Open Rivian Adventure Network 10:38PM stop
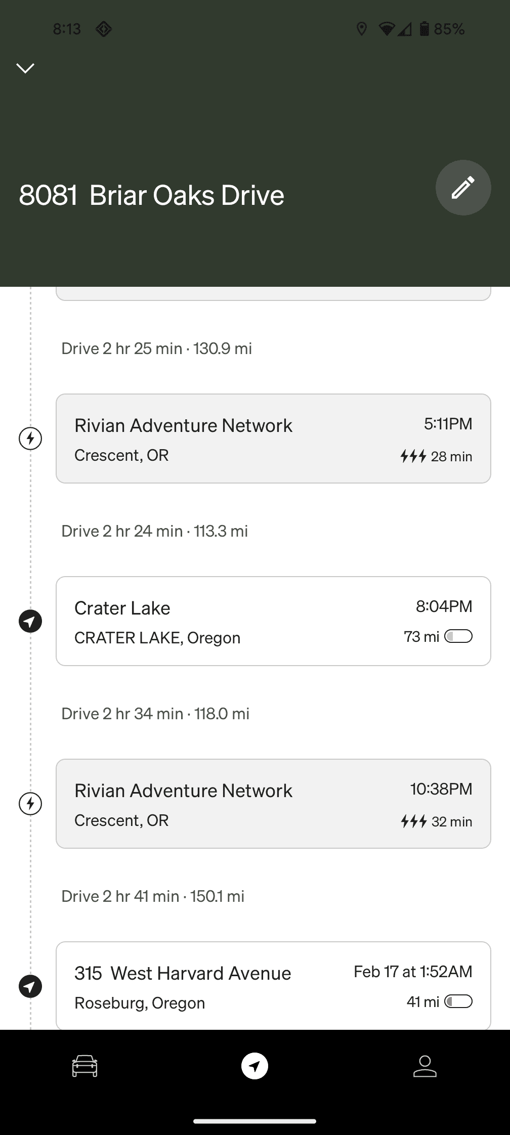The image size is (510, 1135). 273,803
